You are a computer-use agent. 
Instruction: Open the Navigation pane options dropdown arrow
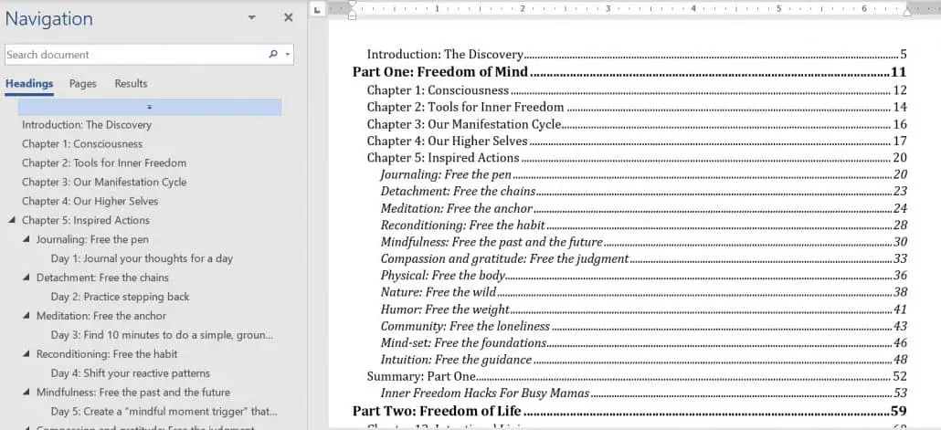252,18
